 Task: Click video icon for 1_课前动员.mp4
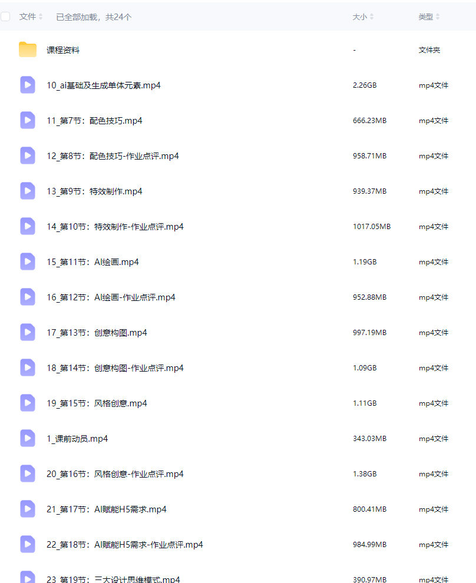point(28,438)
